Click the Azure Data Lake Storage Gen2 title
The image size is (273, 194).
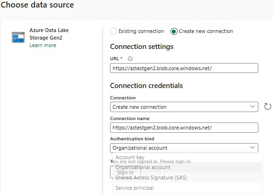pyautogui.click(x=49, y=34)
